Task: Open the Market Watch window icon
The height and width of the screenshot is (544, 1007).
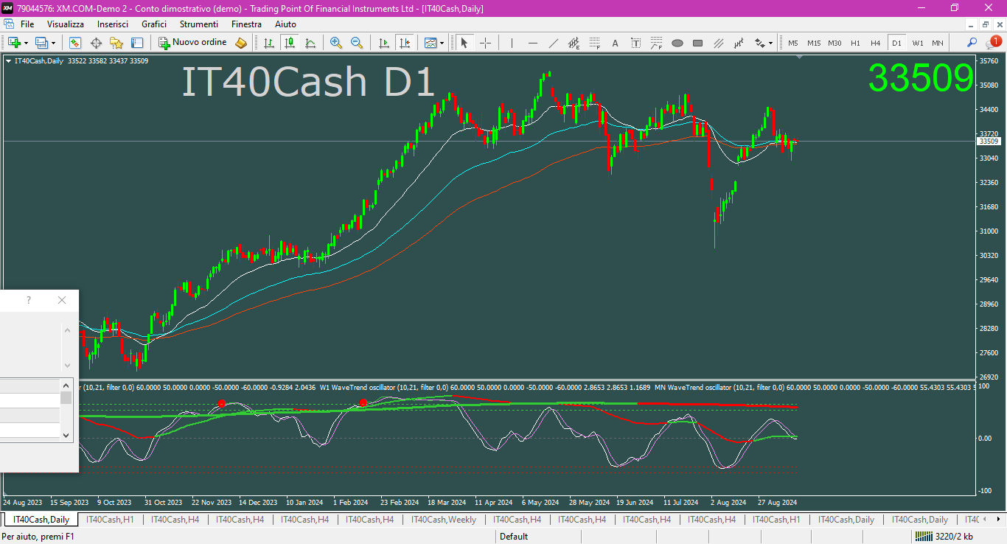Action: coord(75,43)
